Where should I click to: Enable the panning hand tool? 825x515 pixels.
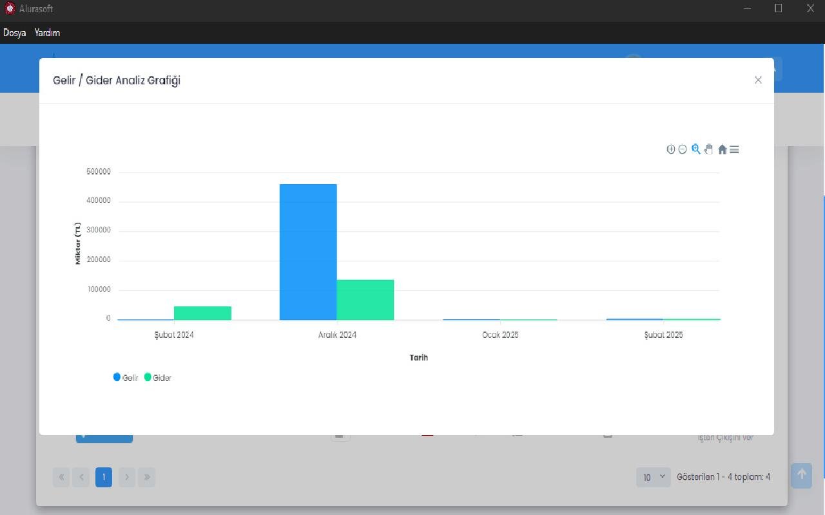[x=708, y=149]
